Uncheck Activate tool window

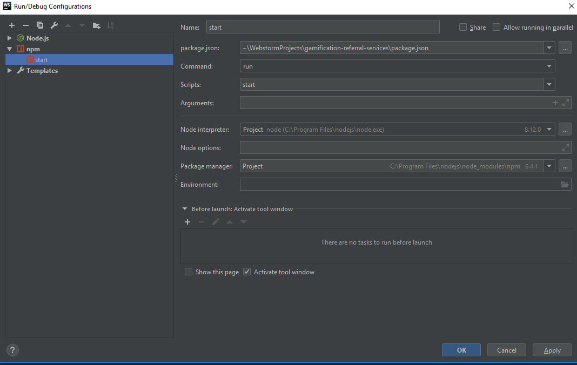pyautogui.click(x=247, y=272)
